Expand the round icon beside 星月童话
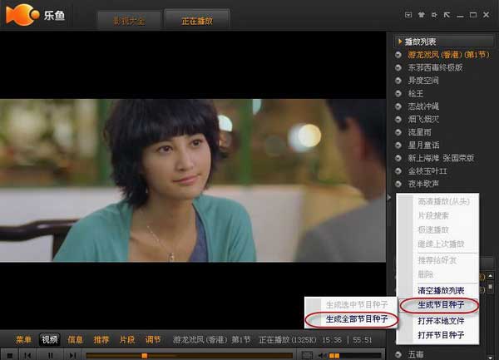Image resolution: width=499 pixels, height=360 pixels. tap(398, 145)
